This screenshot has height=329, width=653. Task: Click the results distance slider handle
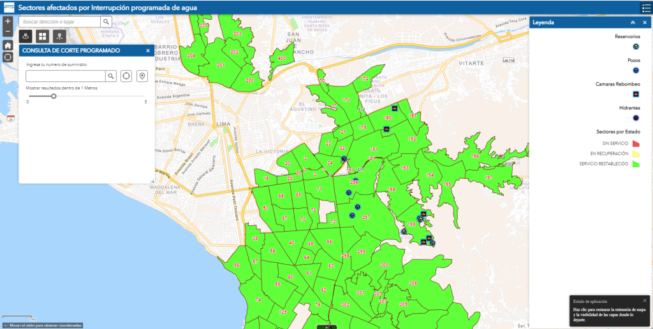[x=54, y=96]
